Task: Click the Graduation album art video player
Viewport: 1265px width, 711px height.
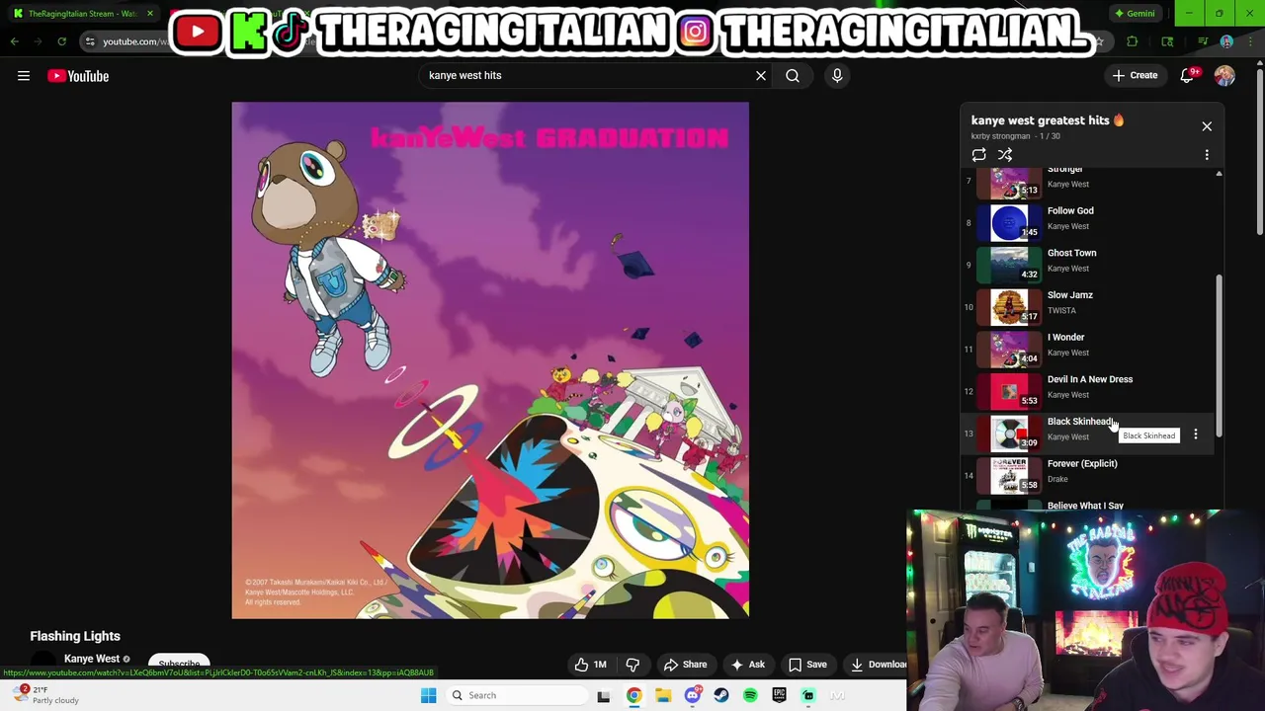Action: click(490, 360)
